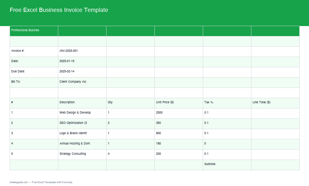The width and height of the screenshot is (309, 186).
Task: Click the 'Qty' column header
Action: click(130, 103)
